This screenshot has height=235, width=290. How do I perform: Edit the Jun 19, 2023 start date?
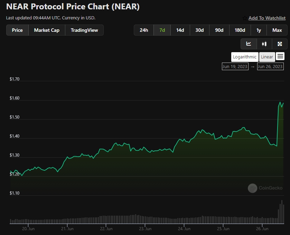point(235,67)
